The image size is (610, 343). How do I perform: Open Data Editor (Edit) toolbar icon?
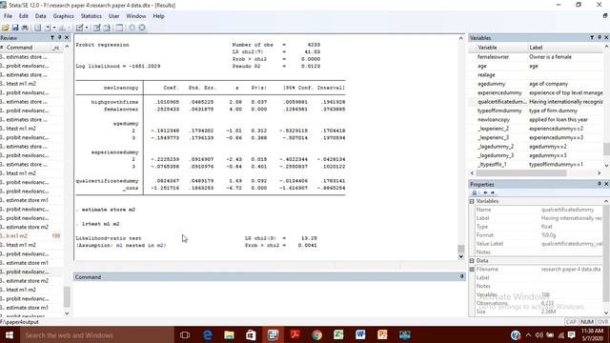tap(96, 28)
